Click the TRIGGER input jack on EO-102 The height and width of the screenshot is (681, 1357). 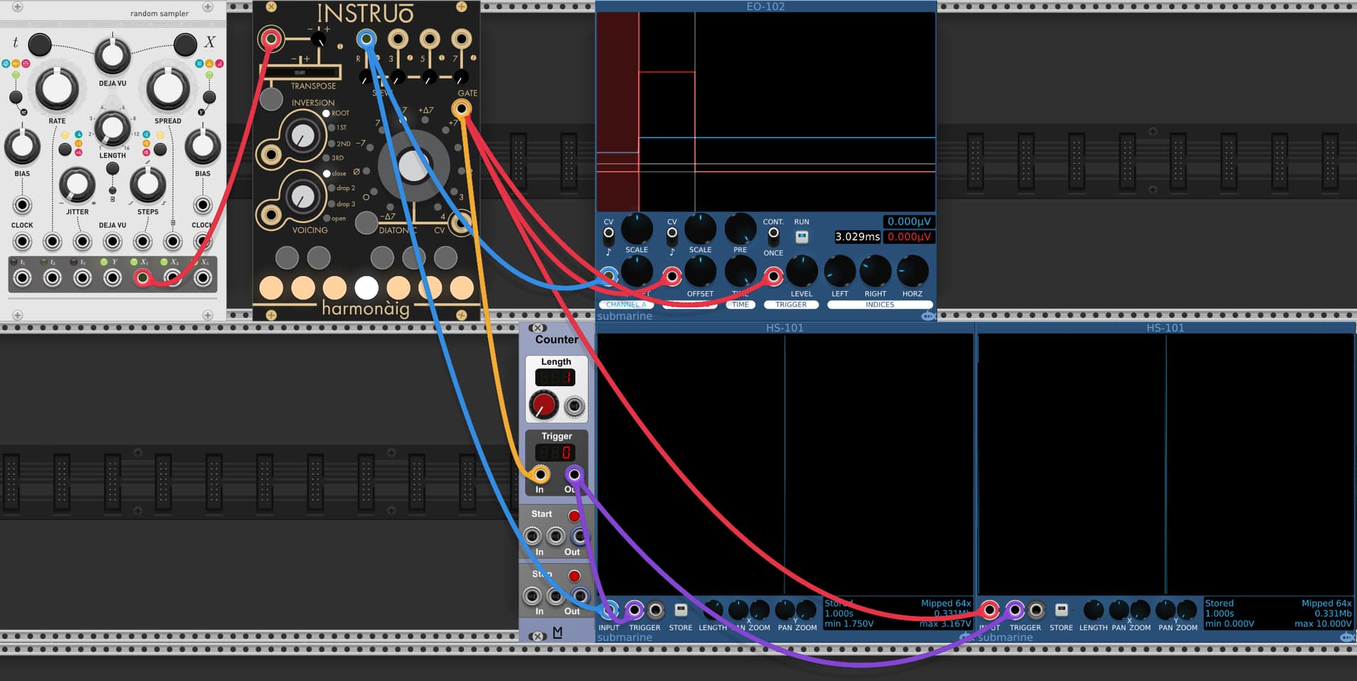click(x=774, y=276)
